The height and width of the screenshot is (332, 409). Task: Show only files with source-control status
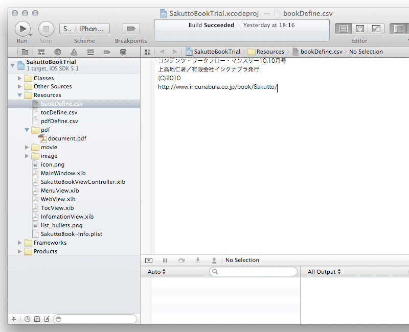37,319
